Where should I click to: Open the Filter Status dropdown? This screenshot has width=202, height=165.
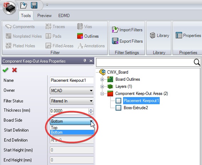[x=71, y=101]
